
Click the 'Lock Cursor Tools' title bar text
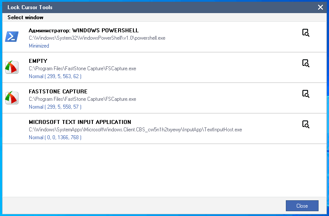click(x=30, y=7)
